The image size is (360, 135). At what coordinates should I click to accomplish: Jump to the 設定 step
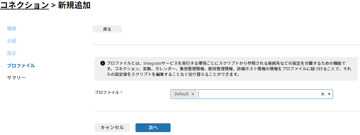[x=12, y=54]
